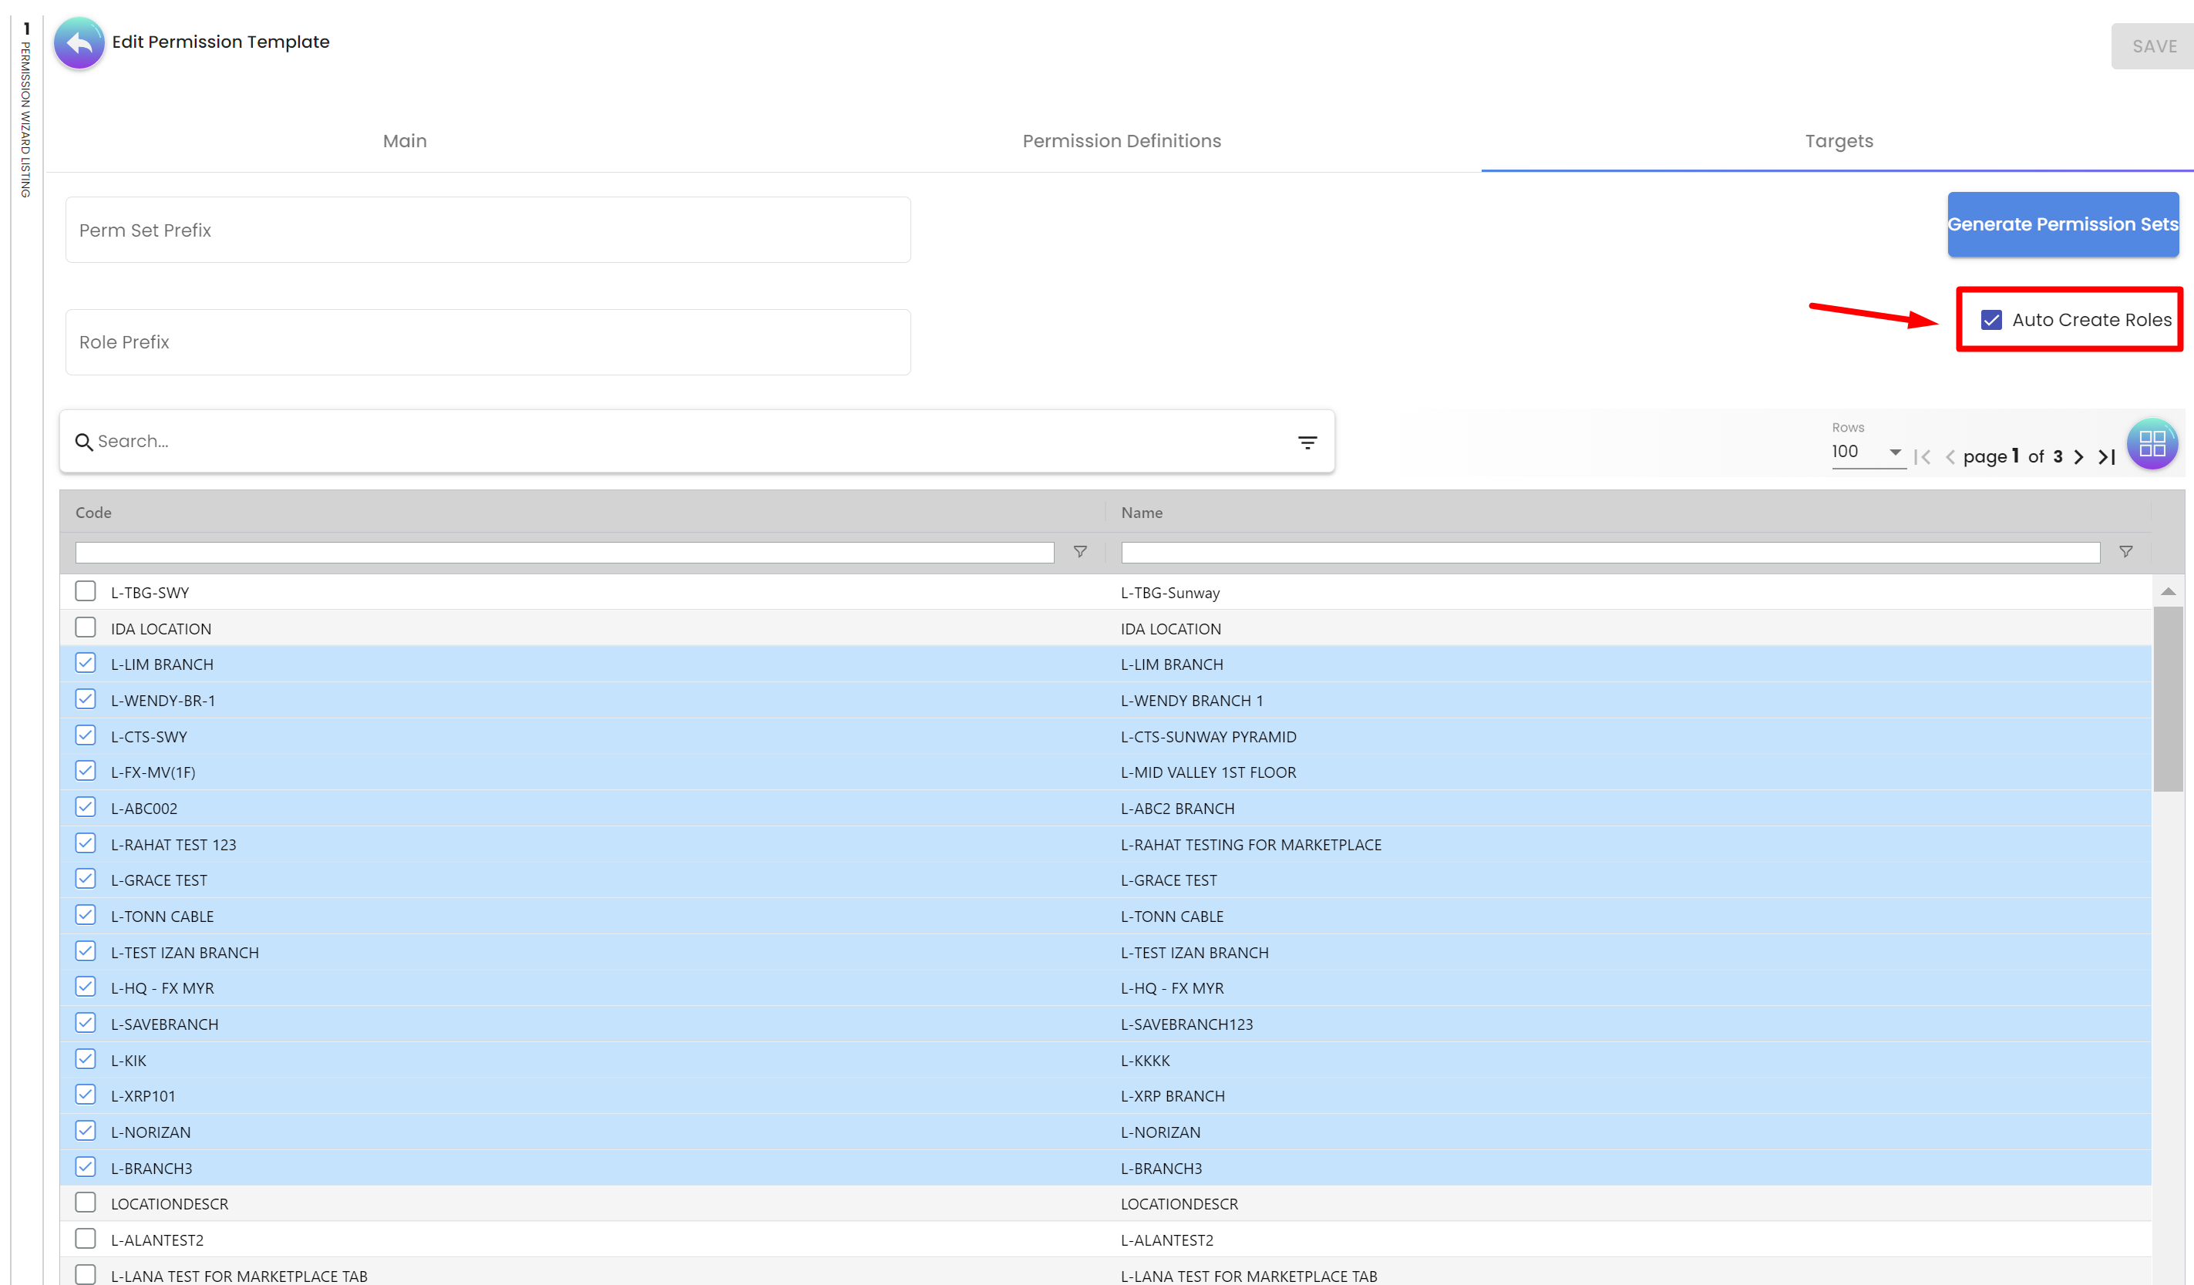This screenshot has height=1285, width=2194.
Task: Switch to the Main tab
Action: pos(405,141)
